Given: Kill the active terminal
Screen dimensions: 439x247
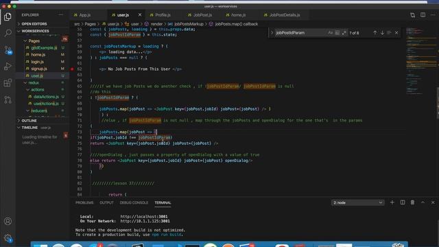Looking at the screenshot, I should (x=412, y=202).
